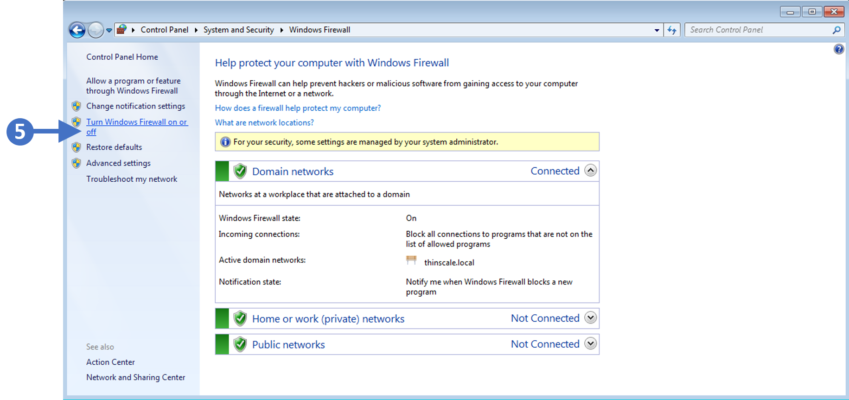The image size is (849, 400).
Task: Click Turn Windows Firewall on or off
Action: (137, 127)
